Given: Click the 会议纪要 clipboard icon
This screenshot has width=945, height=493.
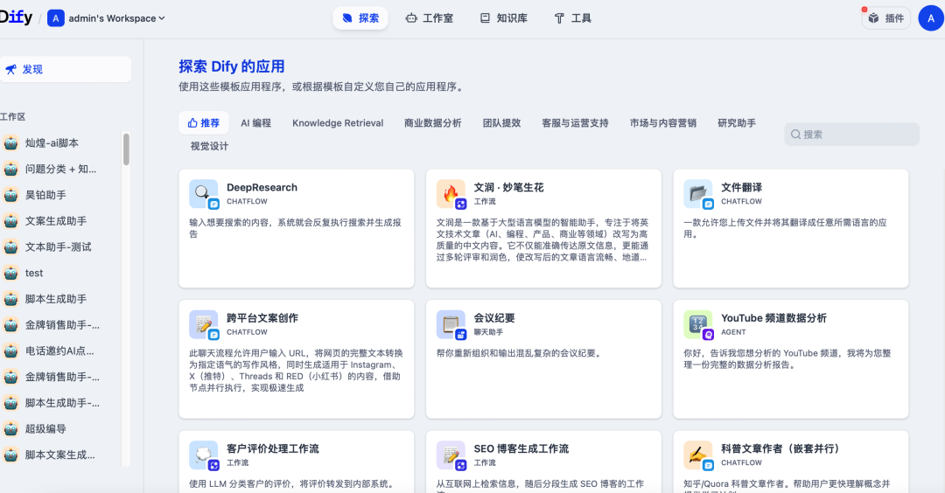Looking at the screenshot, I should [x=451, y=324].
